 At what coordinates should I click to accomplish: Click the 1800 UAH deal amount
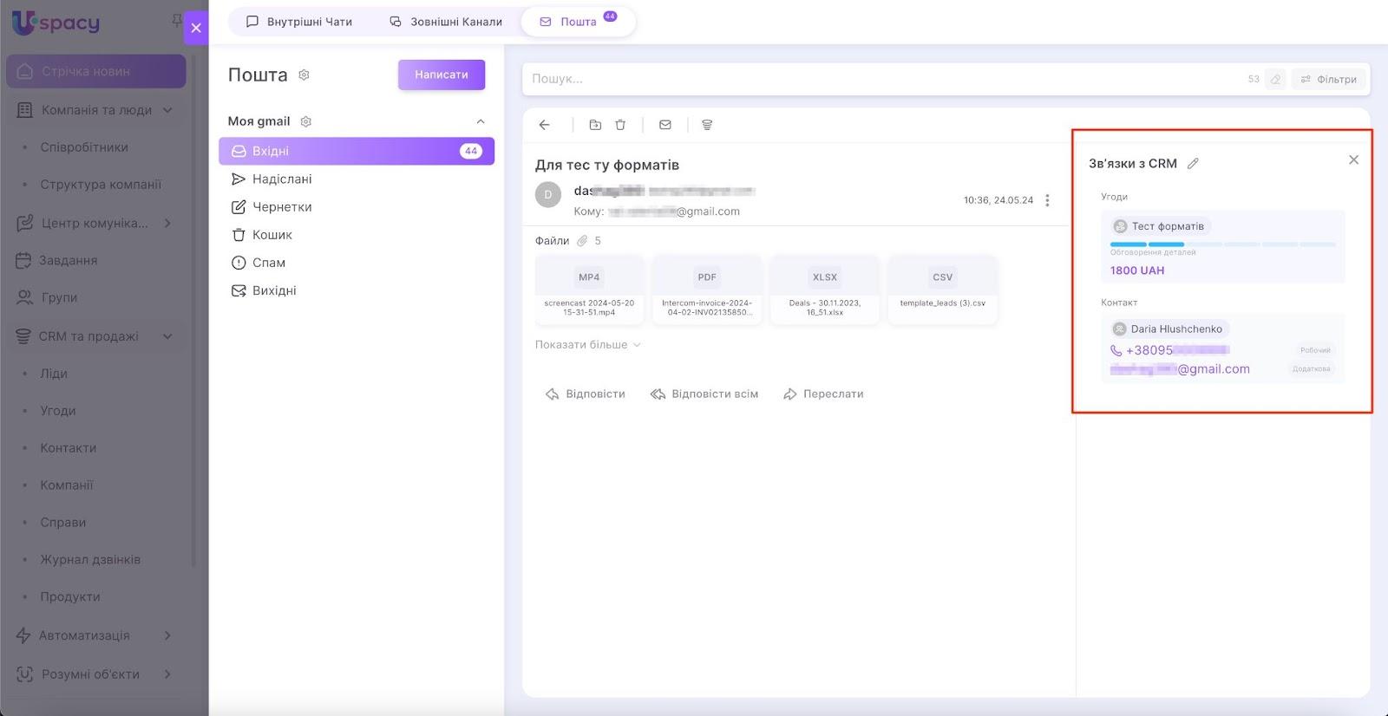[1137, 270]
